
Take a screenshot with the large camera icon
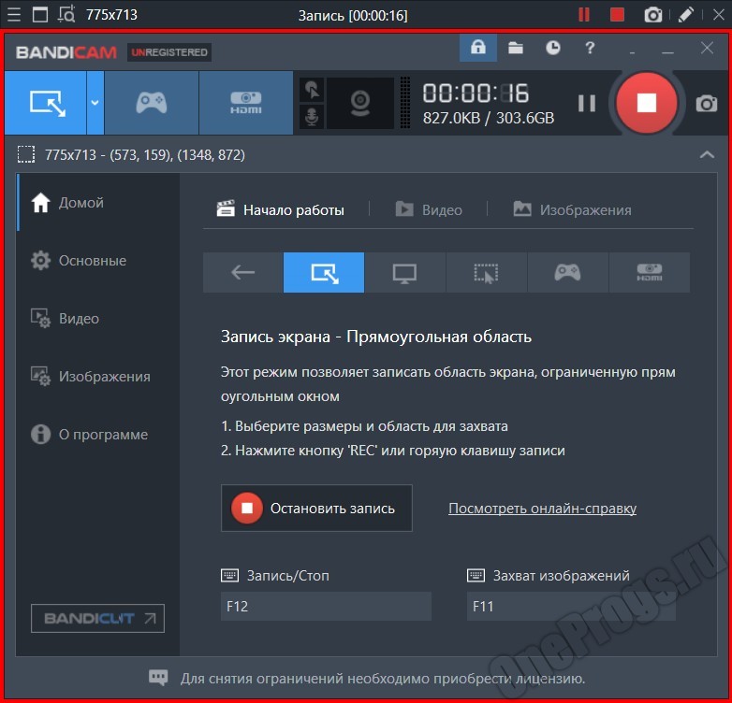coord(707,103)
